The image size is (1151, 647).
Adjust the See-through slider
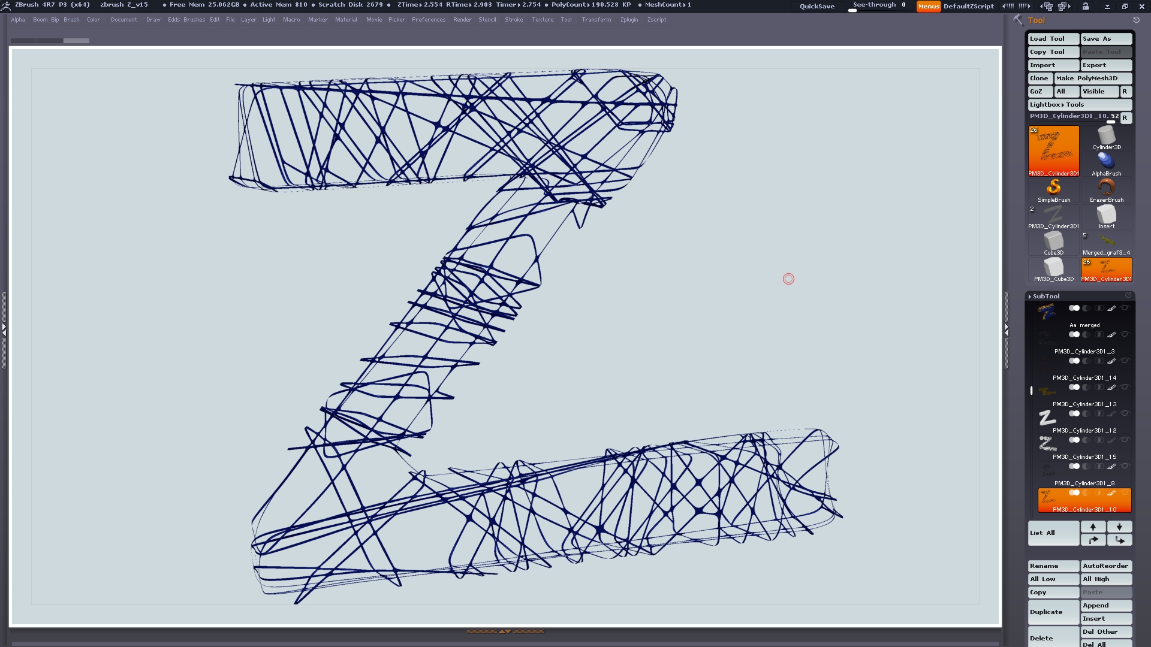[x=878, y=7]
